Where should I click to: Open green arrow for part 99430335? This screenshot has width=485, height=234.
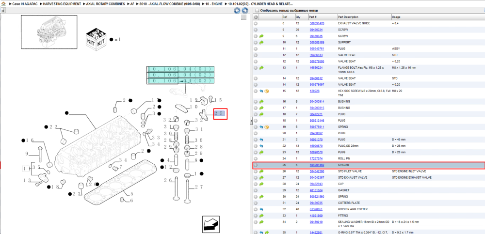point(261,36)
